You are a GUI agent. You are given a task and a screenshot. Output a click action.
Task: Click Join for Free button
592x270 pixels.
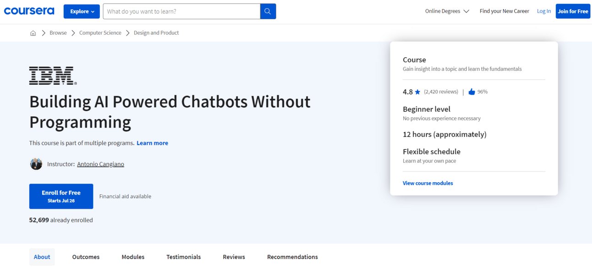tap(573, 11)
